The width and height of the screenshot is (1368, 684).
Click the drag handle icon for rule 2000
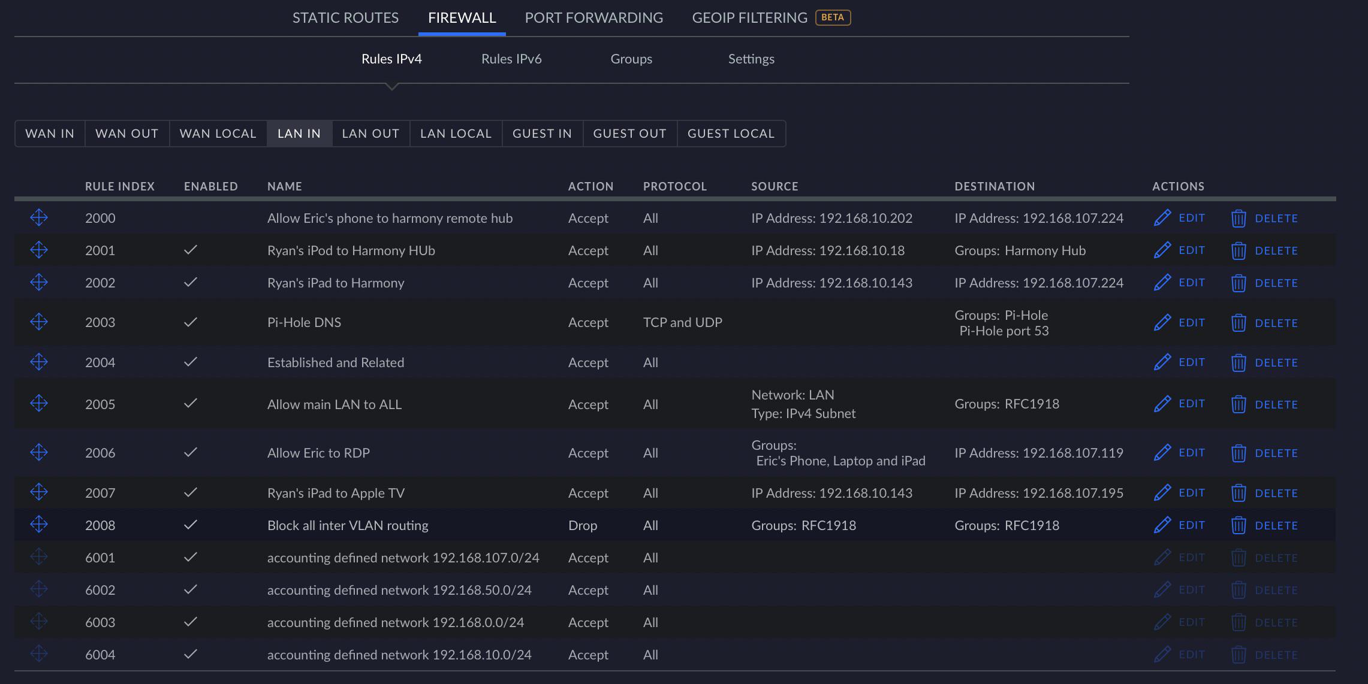(38, 217)
